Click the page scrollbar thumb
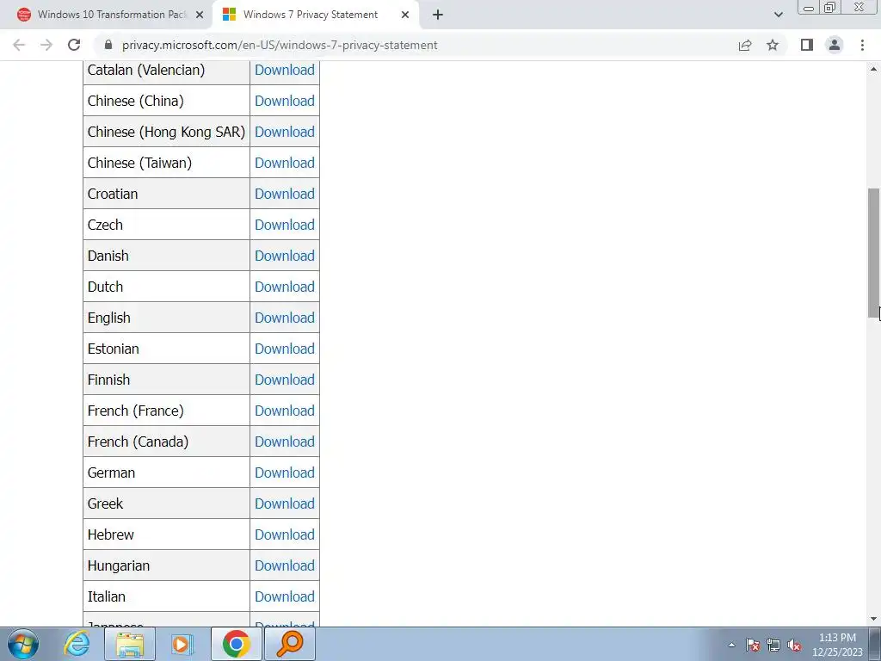This screenshot has height=661, width=881. coord(874,253)
